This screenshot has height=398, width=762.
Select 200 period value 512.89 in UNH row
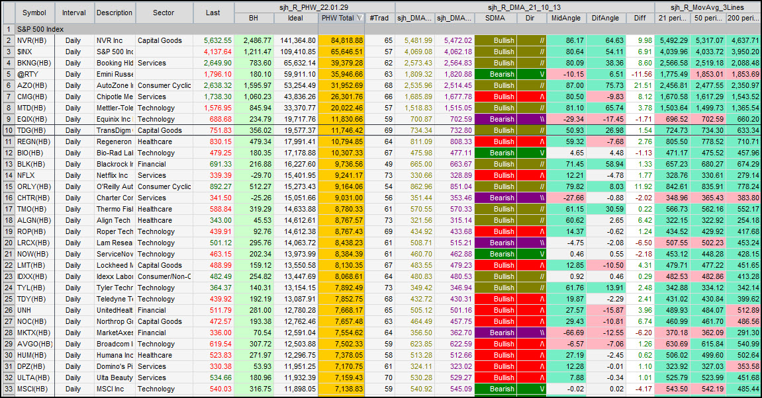coord(743,310)
